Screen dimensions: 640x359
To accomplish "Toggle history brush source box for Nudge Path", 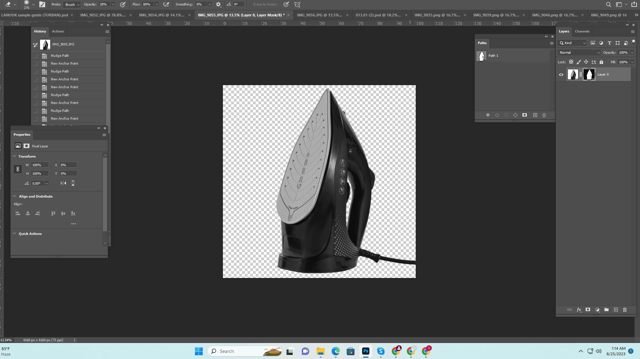I will pos(35,56).
